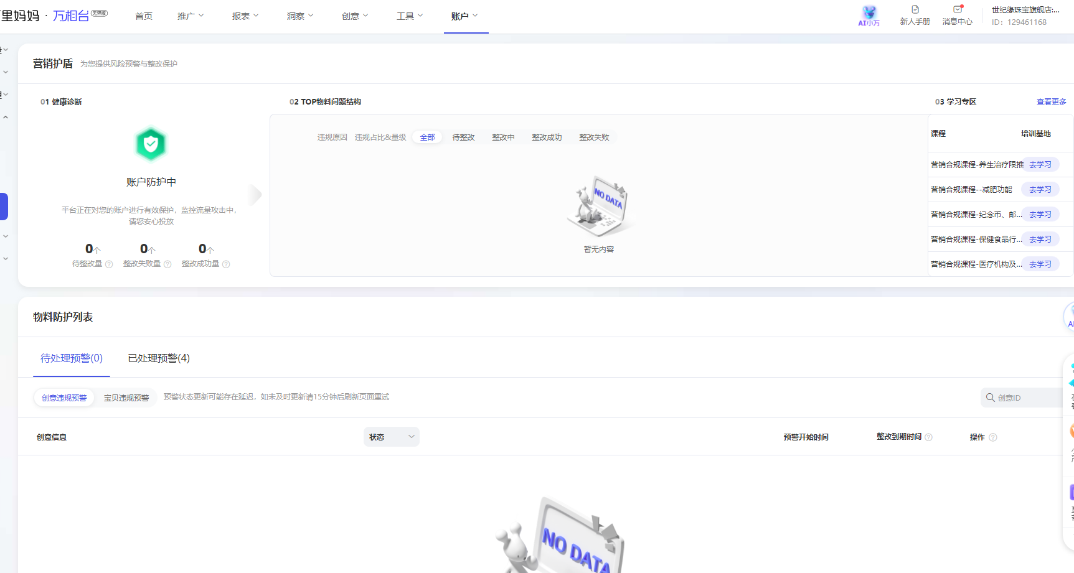
Task: Select the 创意违规预警 toggle option
Action: tap(64, 398)
